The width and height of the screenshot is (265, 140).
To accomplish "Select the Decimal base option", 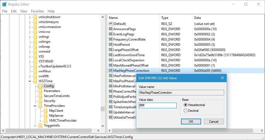I will coord(186,111).
